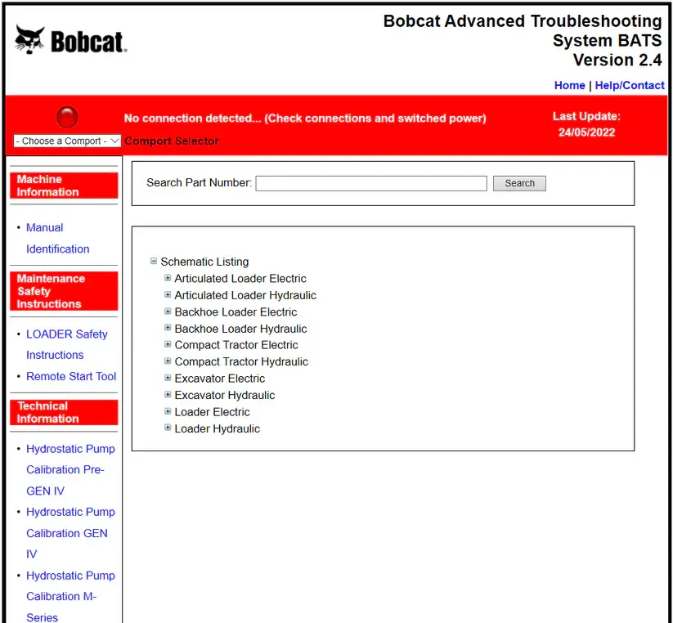Click the Search Part Number field
This screenshot has width=673, height=623.
point(370,183)
